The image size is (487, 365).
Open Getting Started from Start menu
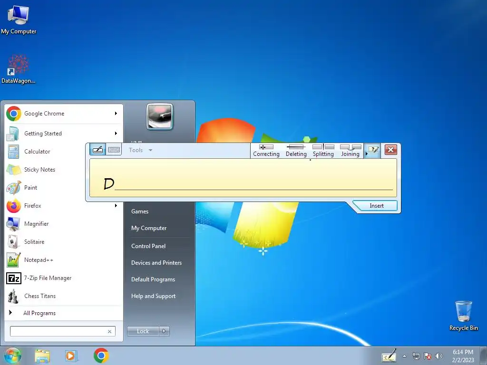click(64, 134)
